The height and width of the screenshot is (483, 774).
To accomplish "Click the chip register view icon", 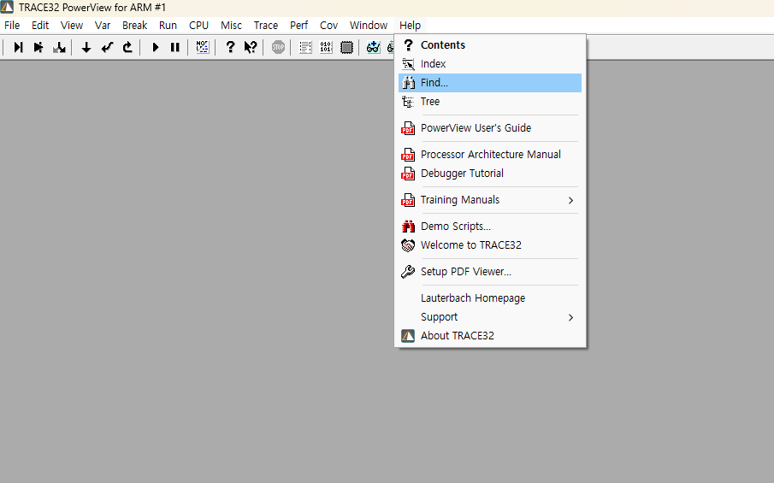I will coord(346,48).
